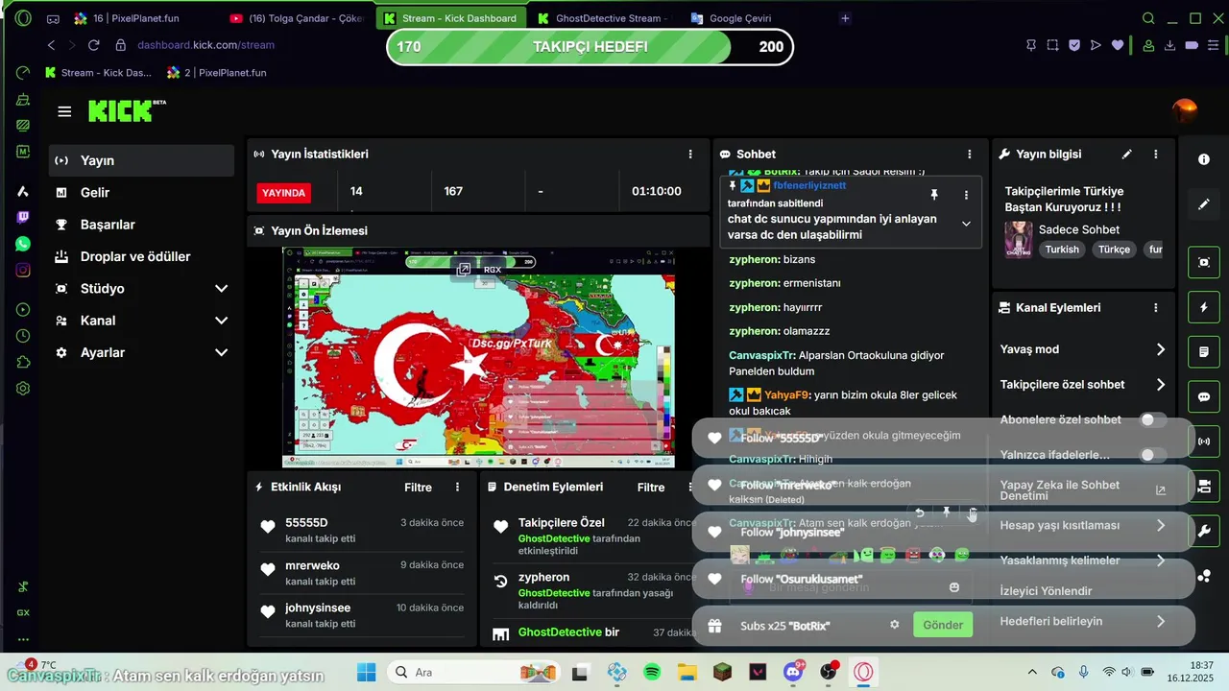Open the Sohbet panel three-dot menu
The image size is (1229, 691).
tap(969, 154)
